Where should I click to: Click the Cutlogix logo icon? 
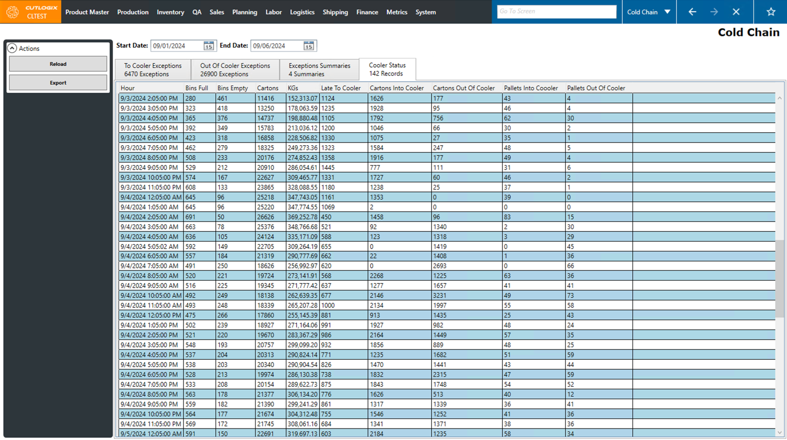(x=13, y=11)
